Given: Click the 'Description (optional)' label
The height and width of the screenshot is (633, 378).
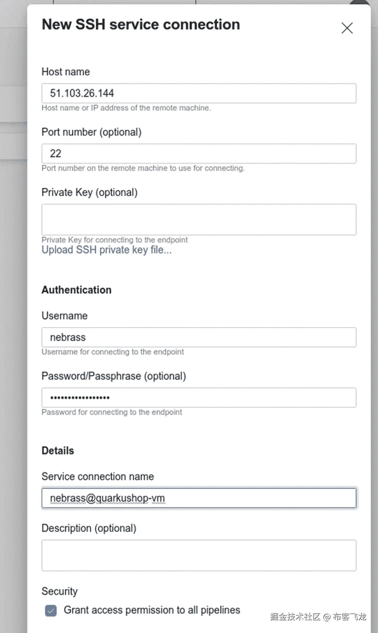Looking at the screenshot, I should 89,528.
